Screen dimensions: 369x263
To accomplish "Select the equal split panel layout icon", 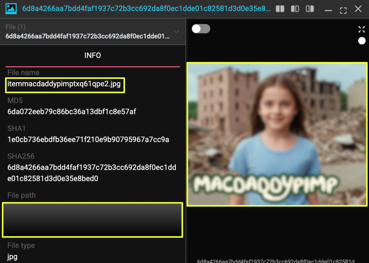I will (x=280, y=9).
